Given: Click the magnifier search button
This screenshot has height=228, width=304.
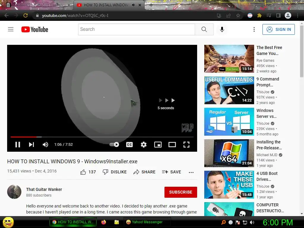Looking at the screenshot, I should click(204, 29).
